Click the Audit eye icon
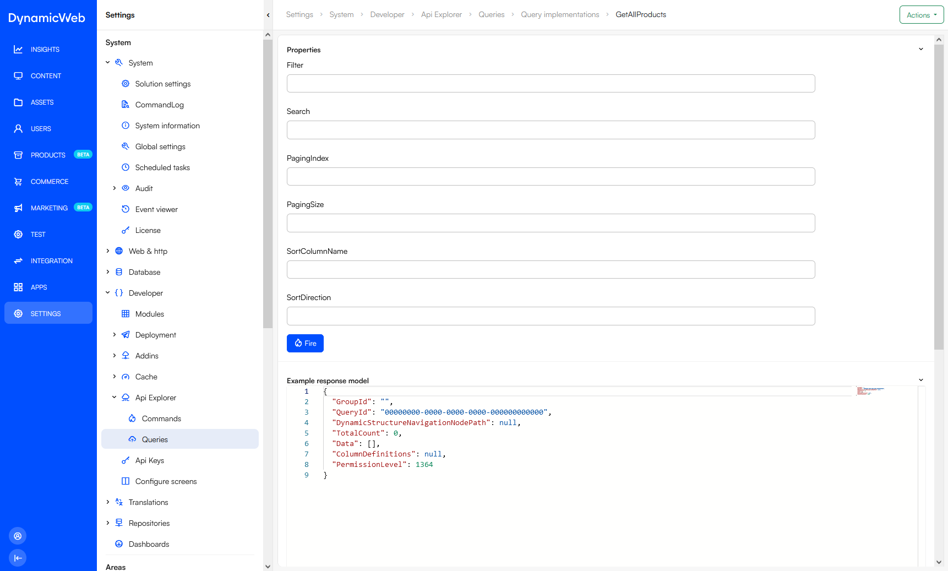Viewport: 948px width, 571px height. pos(126,188)
